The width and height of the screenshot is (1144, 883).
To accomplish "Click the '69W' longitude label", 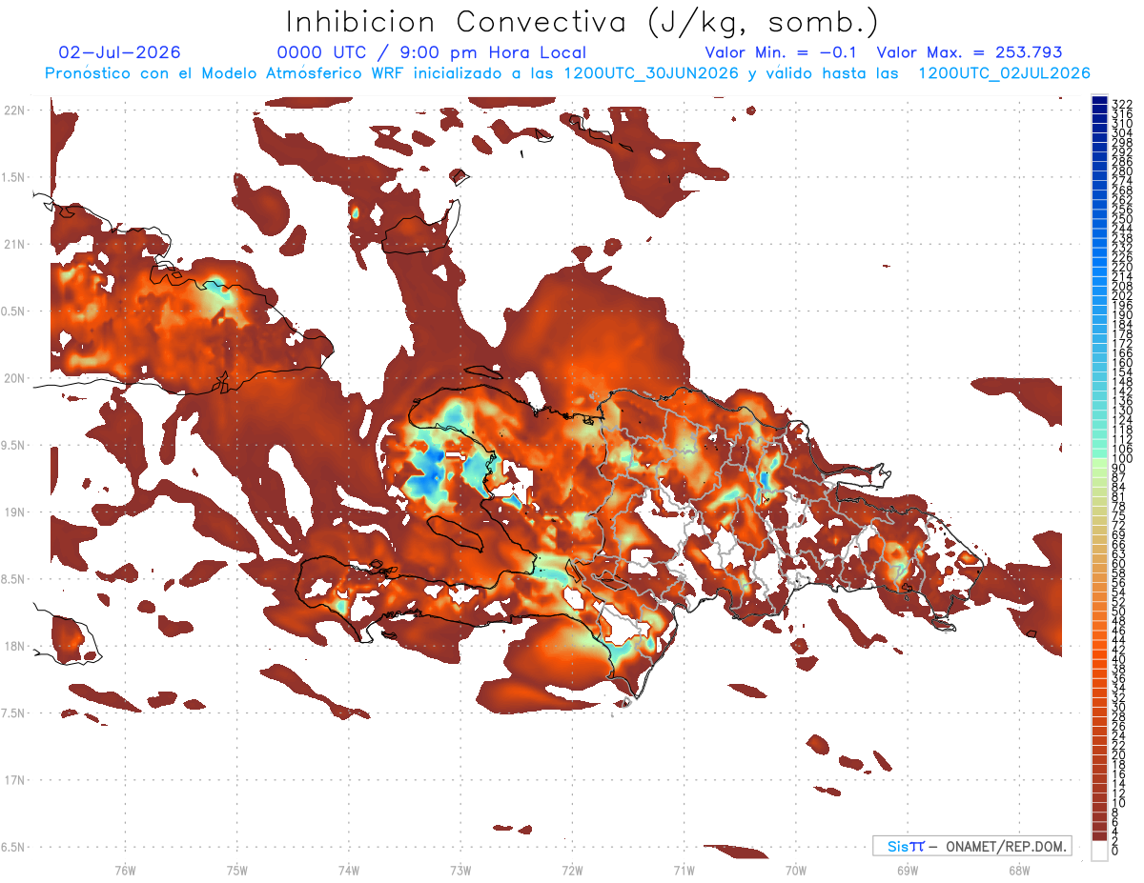I will (908, 870).
